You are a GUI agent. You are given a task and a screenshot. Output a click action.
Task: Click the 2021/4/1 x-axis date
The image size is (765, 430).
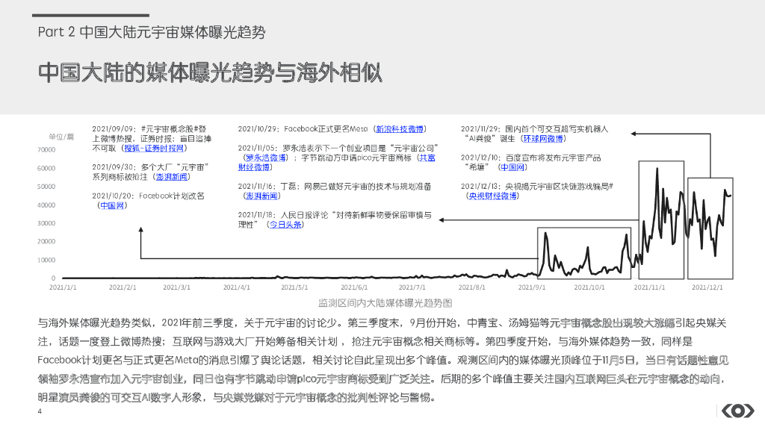coord(237,287)
